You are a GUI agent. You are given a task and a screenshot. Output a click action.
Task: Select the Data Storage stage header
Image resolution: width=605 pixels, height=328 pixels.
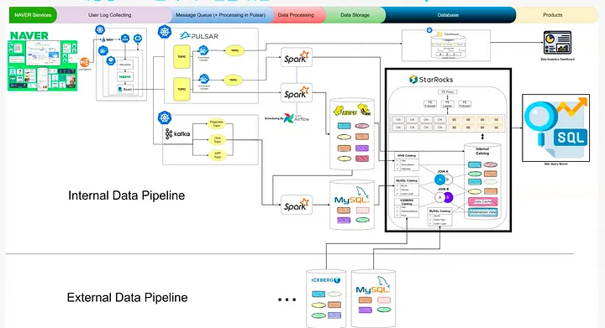355,15
